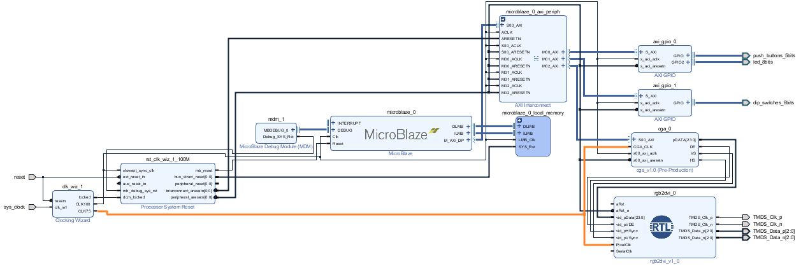
Task: Click the ACLK pin on AXI Interconnect
Action: tap(507, 32)
